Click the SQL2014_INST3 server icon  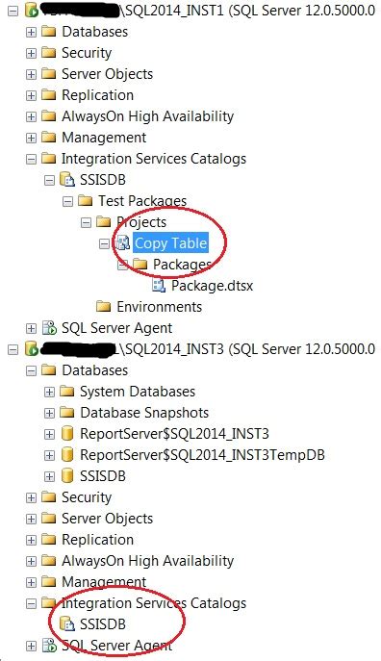coord(31,348)
